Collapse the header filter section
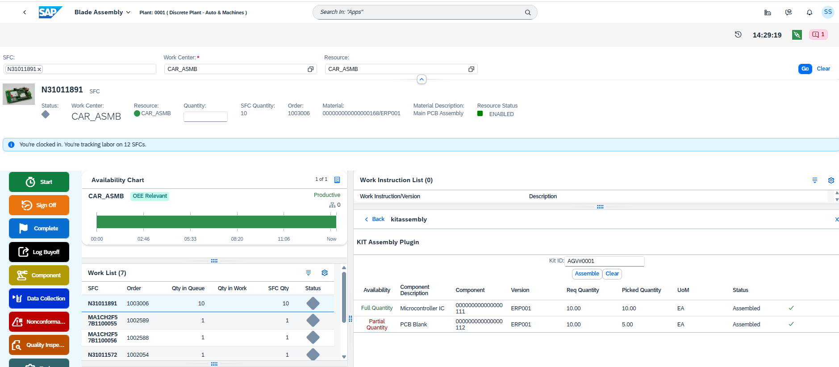Image resolution: width=839 pixels, height=367 pixels. point(422,79)
